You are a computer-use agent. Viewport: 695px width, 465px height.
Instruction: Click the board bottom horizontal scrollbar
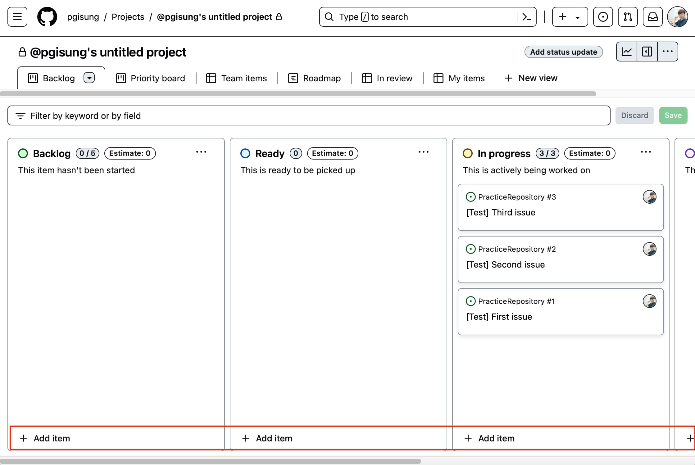[x=211, y=461]
